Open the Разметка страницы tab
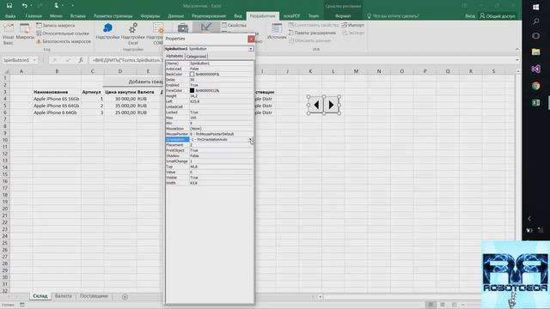 click(x=113, y=16)
